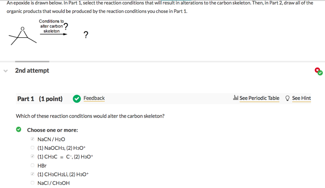Open See Hint
The height and width of the screenshot is (188, 325).
302,98
